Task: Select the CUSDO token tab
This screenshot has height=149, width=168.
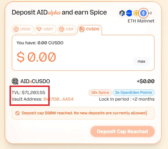Action: 89,29
